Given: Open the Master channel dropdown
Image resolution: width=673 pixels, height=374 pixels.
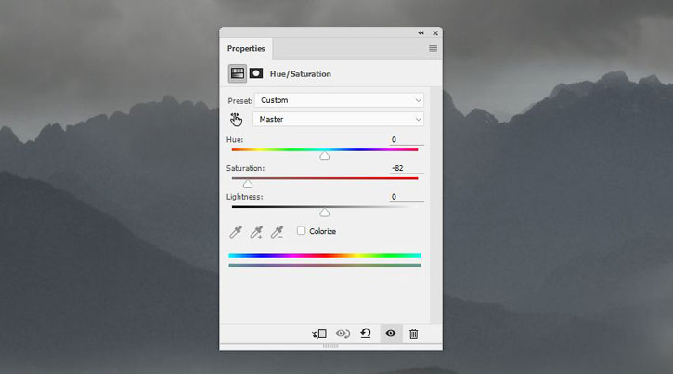Looking at the screenshot, I should coord(338,119).
